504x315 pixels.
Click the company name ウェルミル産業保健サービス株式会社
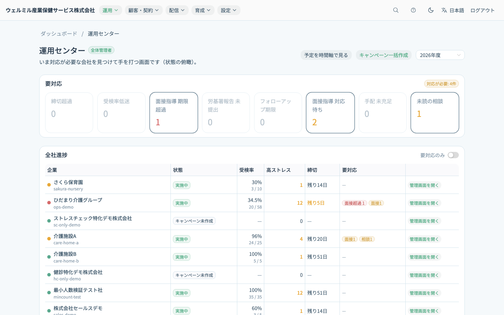(x=50, y=10)
